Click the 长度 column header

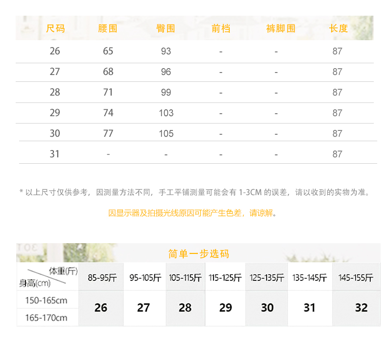pyautogui.click(x=338, y=28)
